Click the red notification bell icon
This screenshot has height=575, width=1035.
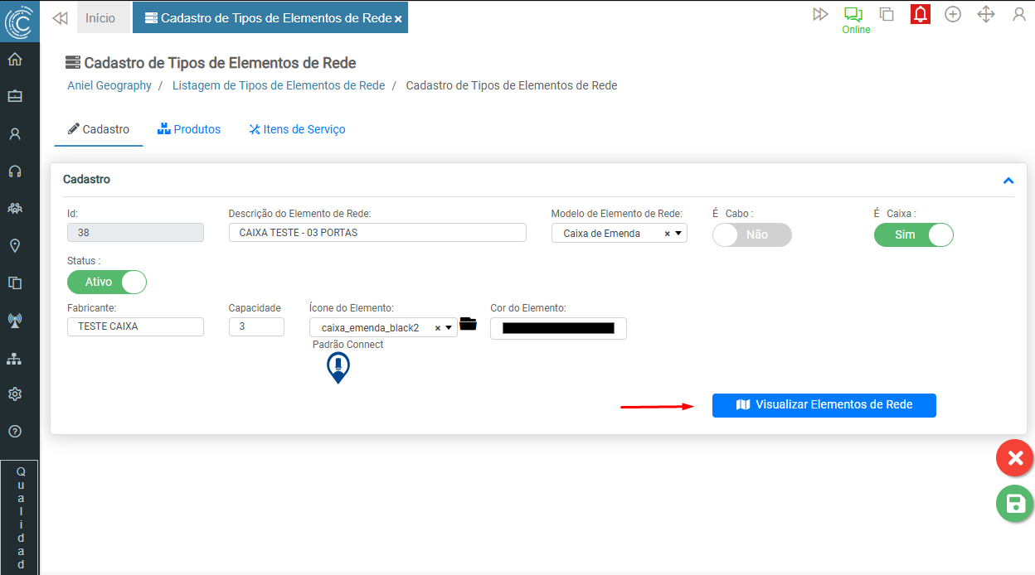920,14
